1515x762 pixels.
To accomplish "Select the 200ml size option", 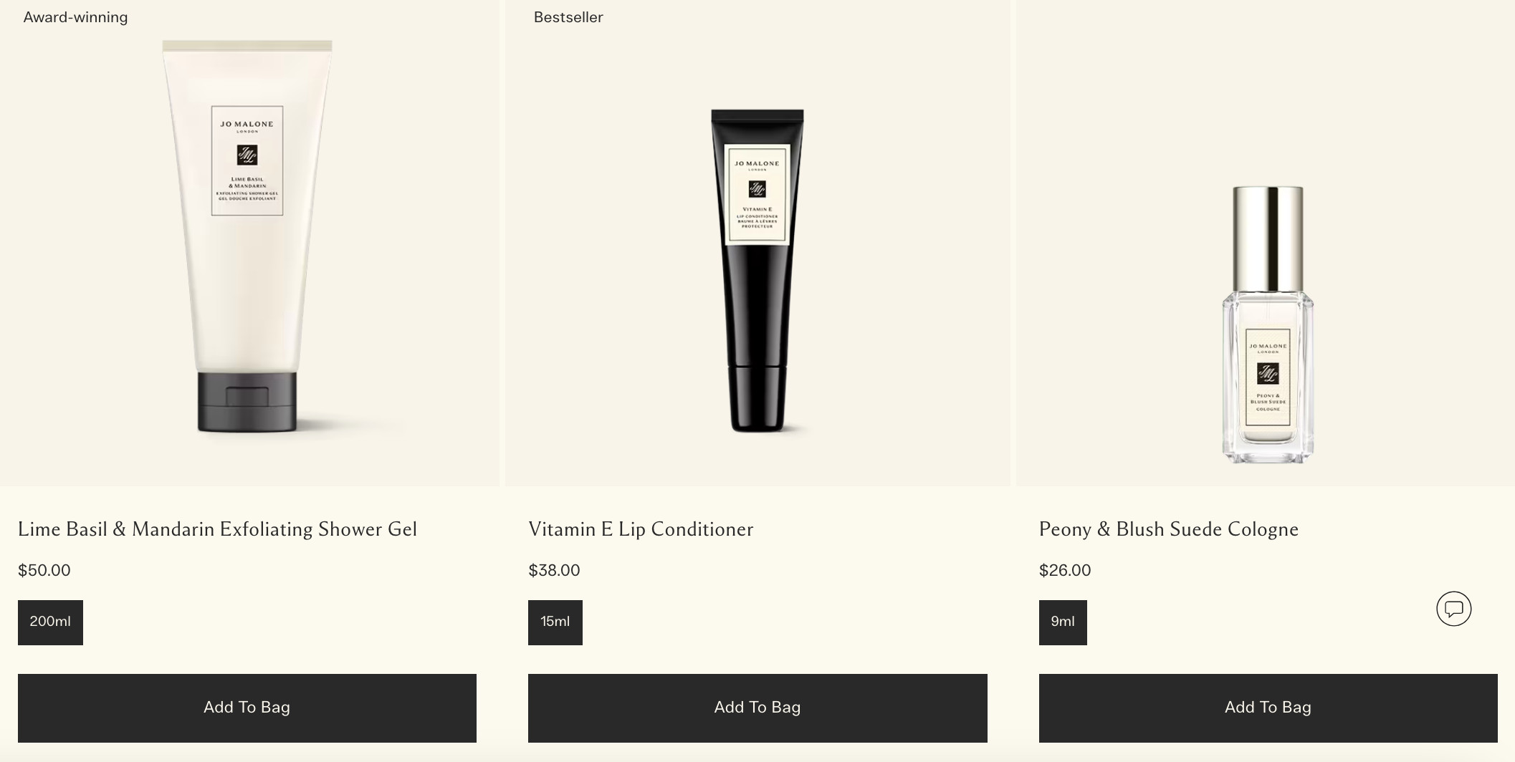I will pos(50,622).
